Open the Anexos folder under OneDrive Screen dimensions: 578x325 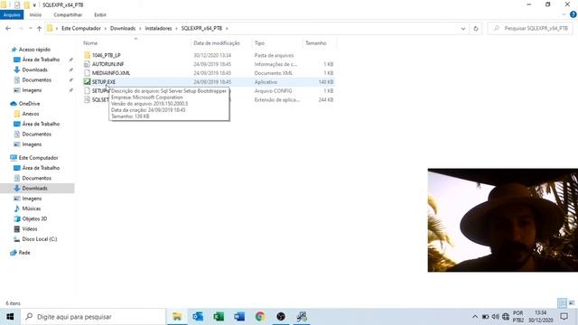click(30, 114)
